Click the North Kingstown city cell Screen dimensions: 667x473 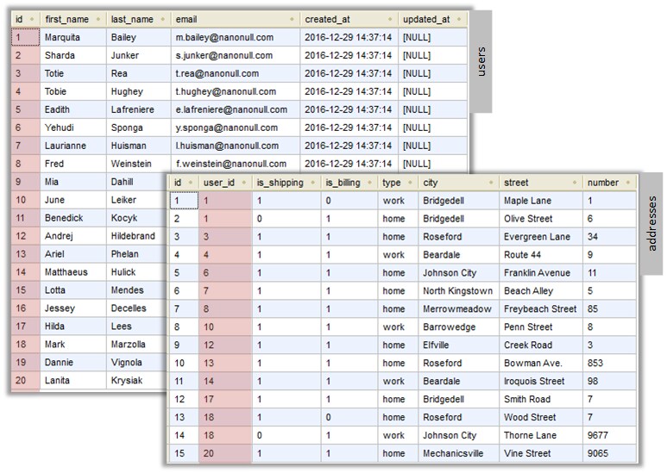(x=457, y=291)
